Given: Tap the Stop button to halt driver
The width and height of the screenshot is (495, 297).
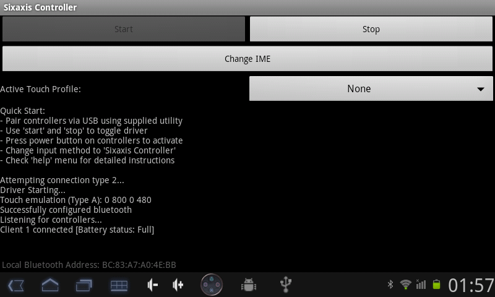Looking at the screenshot, I should (x=371, y=29).
